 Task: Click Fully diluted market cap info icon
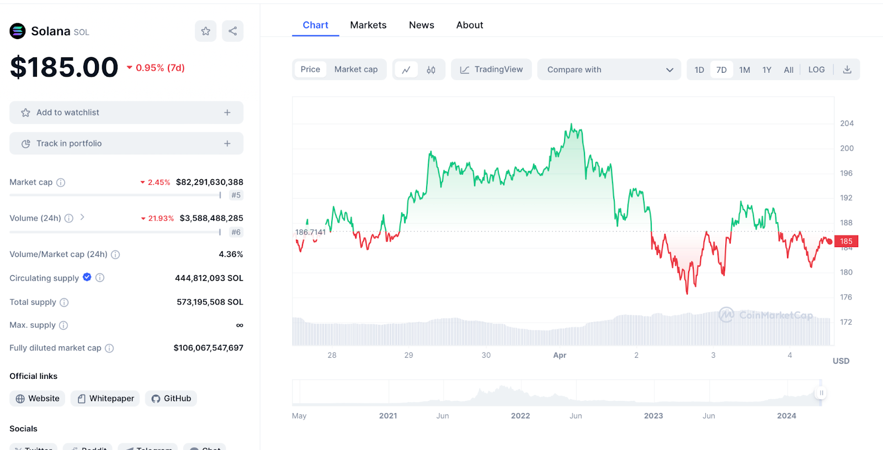[x=109, y=348]
